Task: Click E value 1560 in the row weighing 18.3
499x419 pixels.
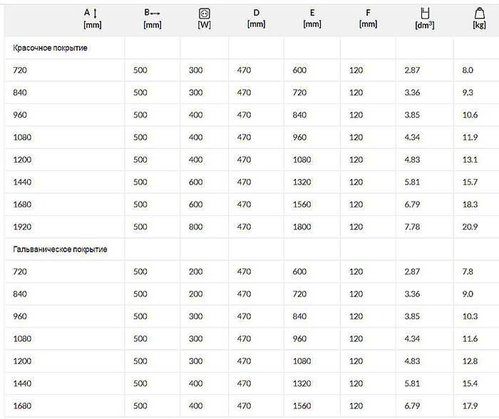Action: point(302,205)
